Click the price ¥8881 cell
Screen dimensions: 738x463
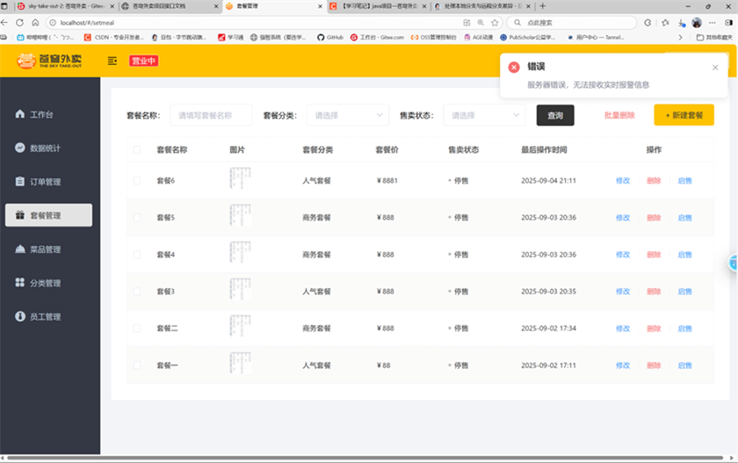387,181
